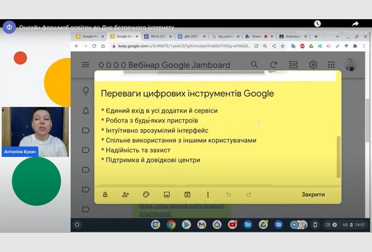Click the redo arrow in note toolbar

tap(248, 194)
